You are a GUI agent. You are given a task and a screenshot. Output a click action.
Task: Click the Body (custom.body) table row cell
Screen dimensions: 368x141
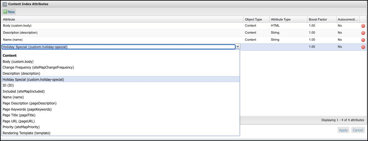pyautogui.click(x=122, y=26)
